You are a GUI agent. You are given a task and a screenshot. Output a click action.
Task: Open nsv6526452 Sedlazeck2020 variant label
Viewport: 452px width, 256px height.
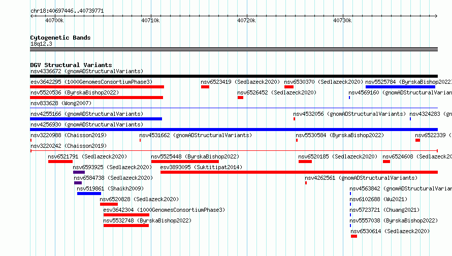click(x=277, y=92)
